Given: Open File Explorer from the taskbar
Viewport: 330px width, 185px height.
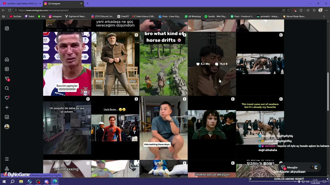Looking at the screenshot, I should 21,182.
